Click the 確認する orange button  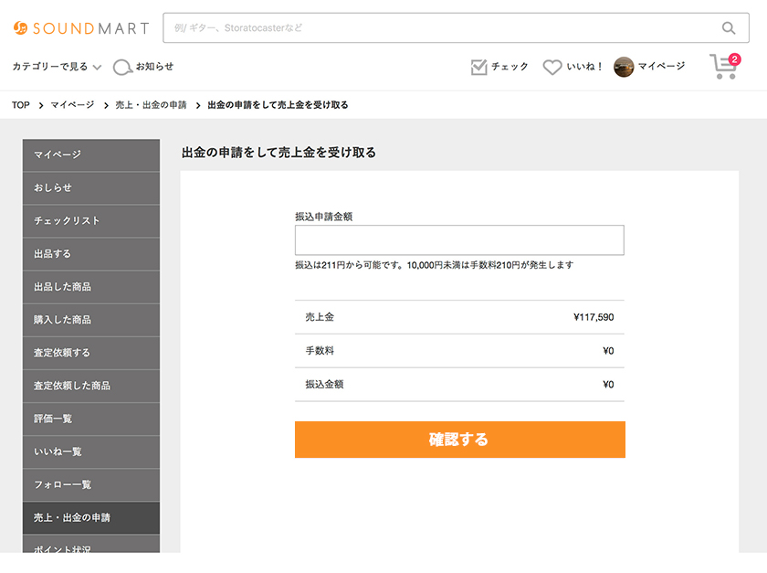[459, 440]
